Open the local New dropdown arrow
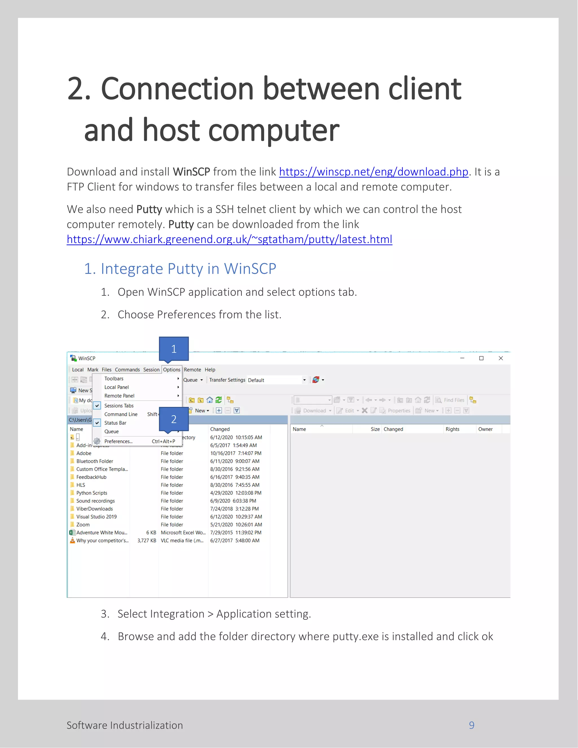 tap(208, 411)
